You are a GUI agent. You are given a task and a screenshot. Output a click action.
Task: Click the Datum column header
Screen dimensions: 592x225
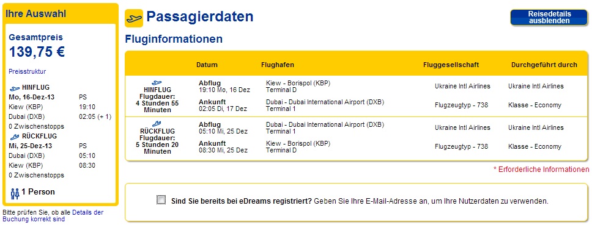[x=207, y=65]
